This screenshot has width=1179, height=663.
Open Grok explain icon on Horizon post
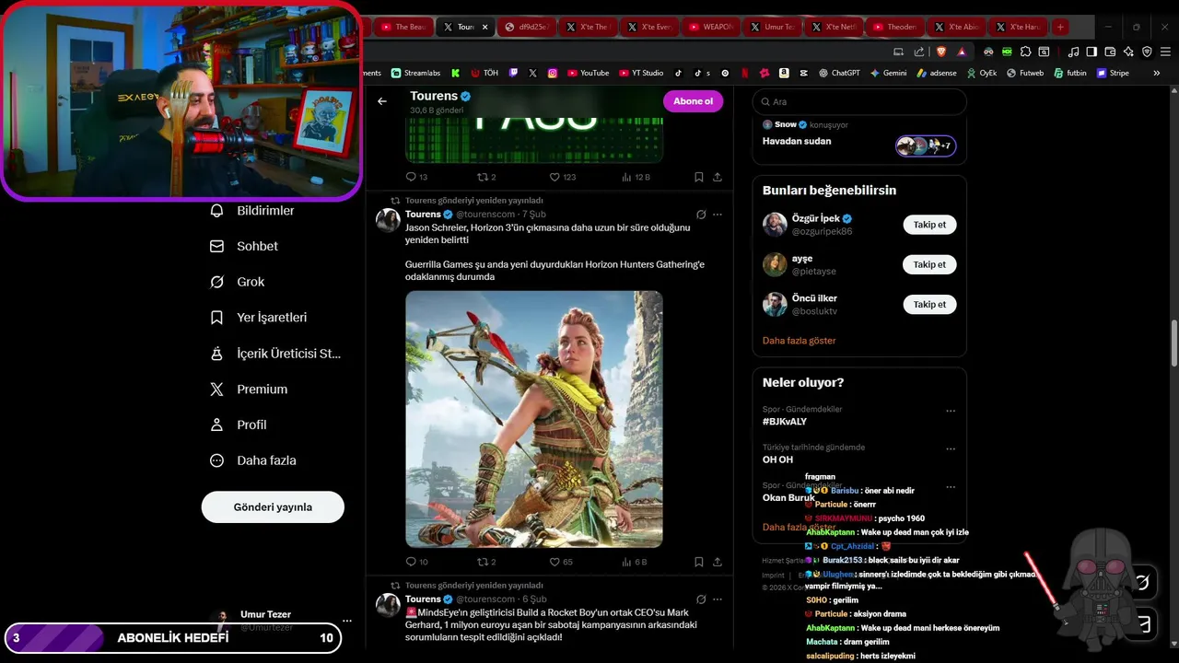(x=701, y=215)
